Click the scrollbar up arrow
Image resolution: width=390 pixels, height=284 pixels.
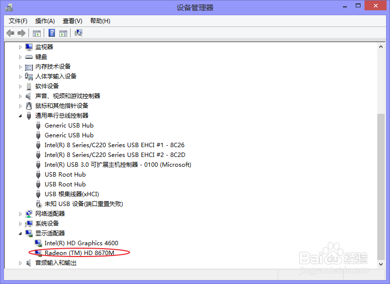[x=381, y=47]
